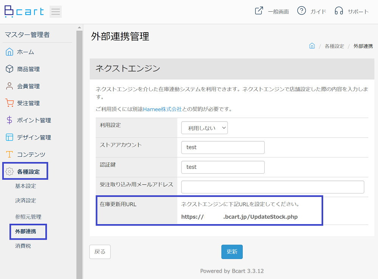Focus the ストアアカウント input field
This screenshot has width=378, height=279.
[223, 148]
